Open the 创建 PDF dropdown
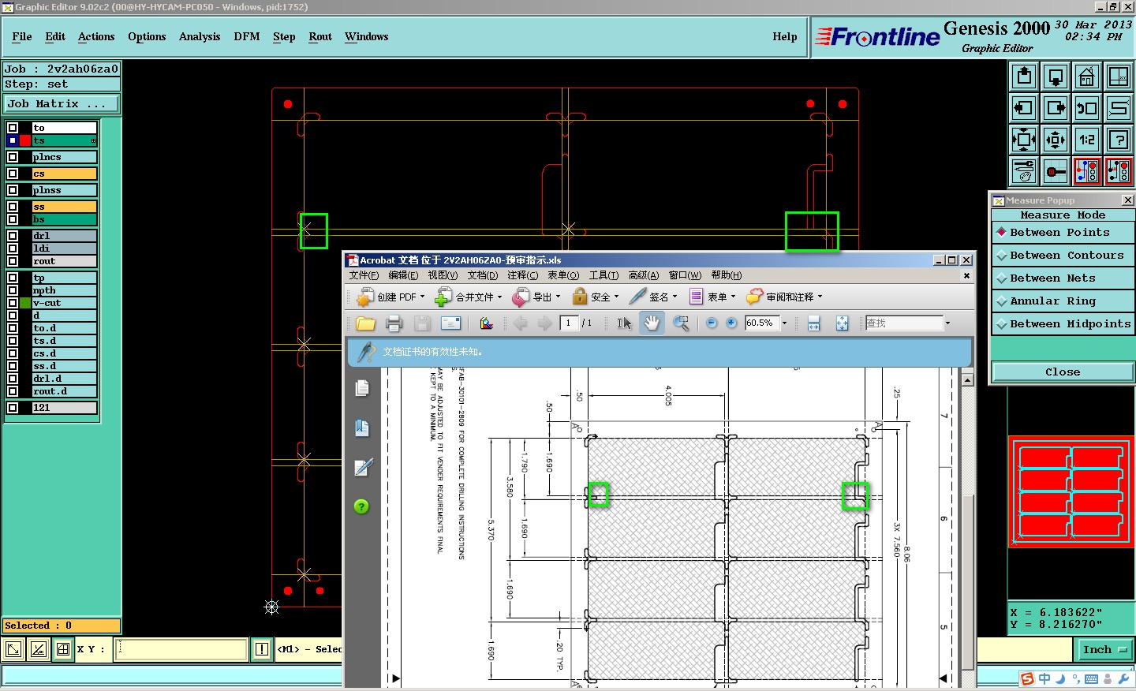Screen dimensions: 1136x691 click(390, 297)
